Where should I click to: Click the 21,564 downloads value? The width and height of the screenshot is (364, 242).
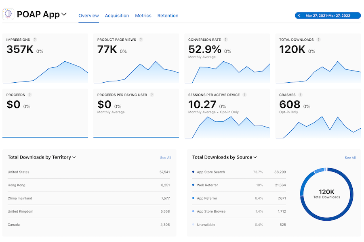tap(280, 185)
